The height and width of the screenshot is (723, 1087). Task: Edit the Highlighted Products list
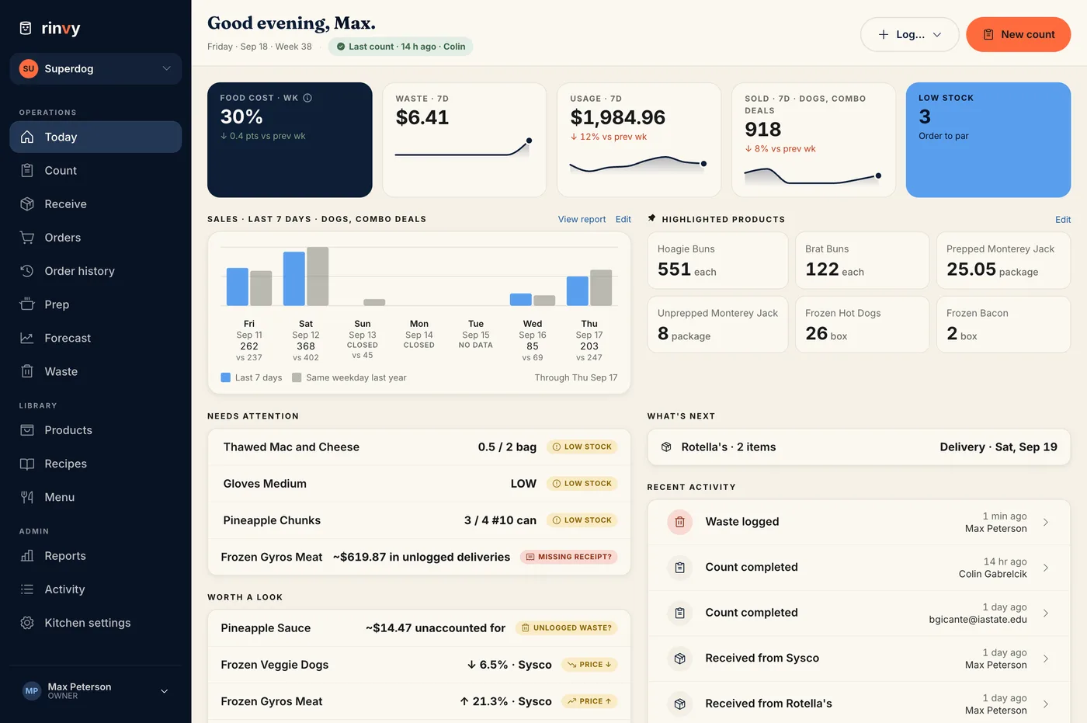1063,220
